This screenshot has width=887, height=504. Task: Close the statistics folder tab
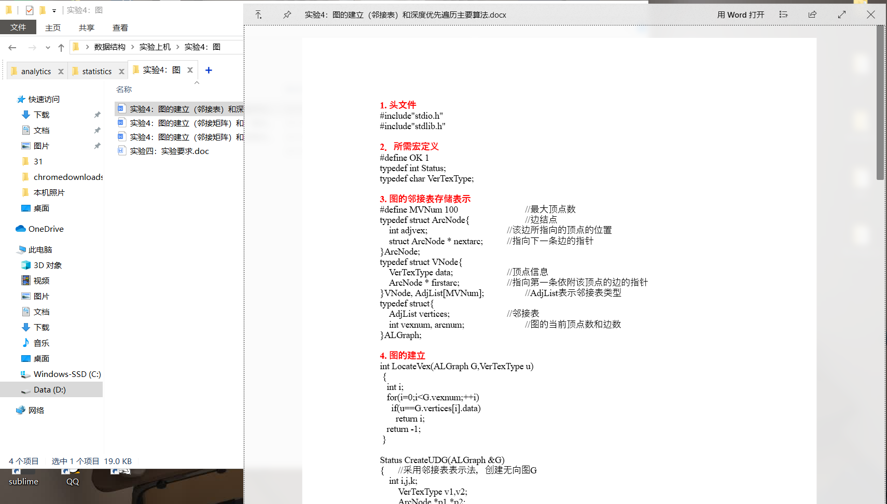pos(121,72)
